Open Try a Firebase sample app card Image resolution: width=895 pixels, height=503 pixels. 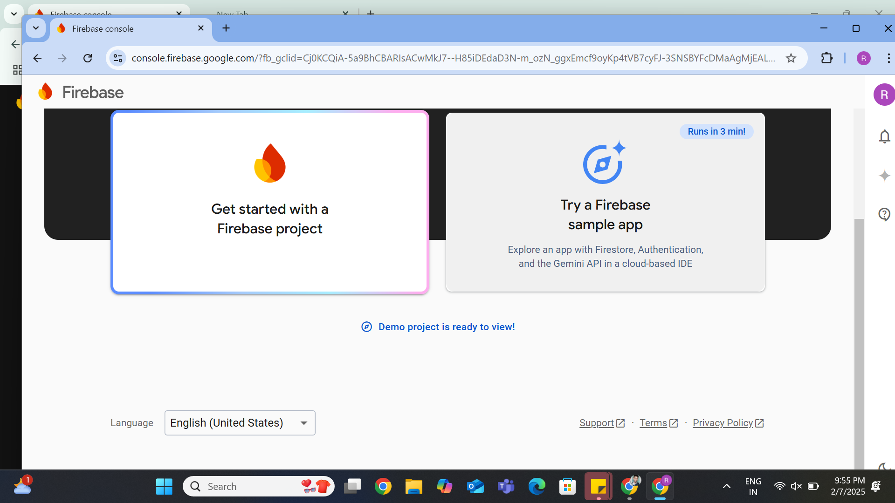click(x=605, y=202)
